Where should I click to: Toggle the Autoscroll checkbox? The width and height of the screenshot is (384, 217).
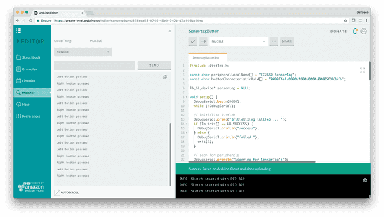[57, 193]
